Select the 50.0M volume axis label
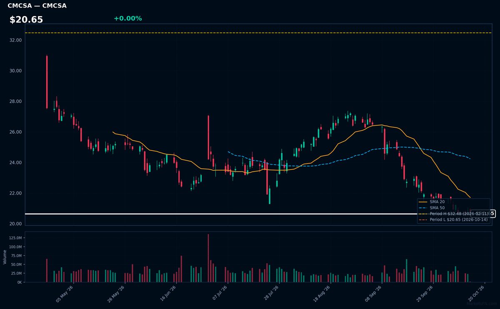Screen dimensions: 500x309 16,264
